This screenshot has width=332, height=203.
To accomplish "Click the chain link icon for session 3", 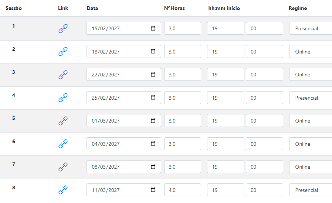I will pos(63,75).
